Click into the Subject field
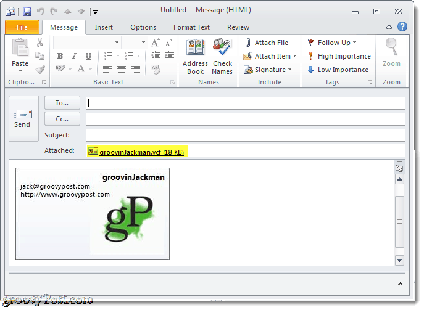Screen dimensions: 424x310 pyautogui.click(x=246, y=136)
